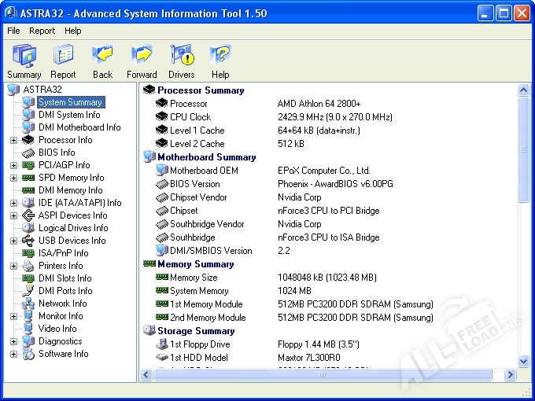Expand the Diagnostics tree node

coord(13,341)
